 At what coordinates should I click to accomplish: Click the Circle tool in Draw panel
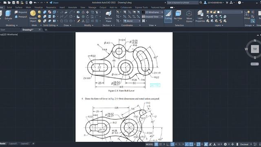(x=71, y=16)
